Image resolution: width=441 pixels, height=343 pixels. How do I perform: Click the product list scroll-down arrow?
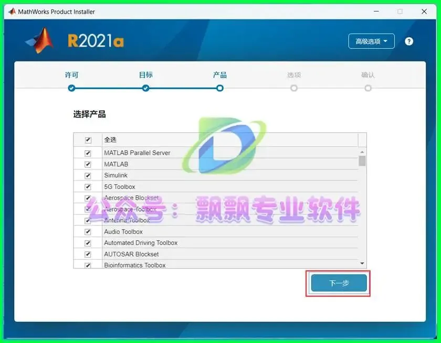362,263
